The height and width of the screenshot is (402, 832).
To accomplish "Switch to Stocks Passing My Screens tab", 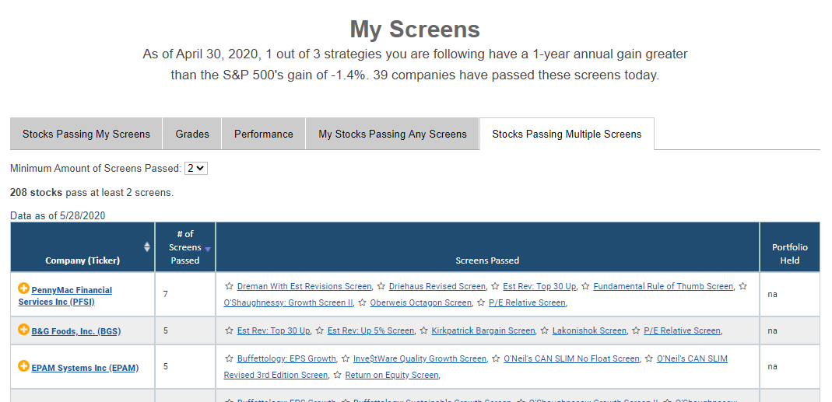I will coord(86,134).
